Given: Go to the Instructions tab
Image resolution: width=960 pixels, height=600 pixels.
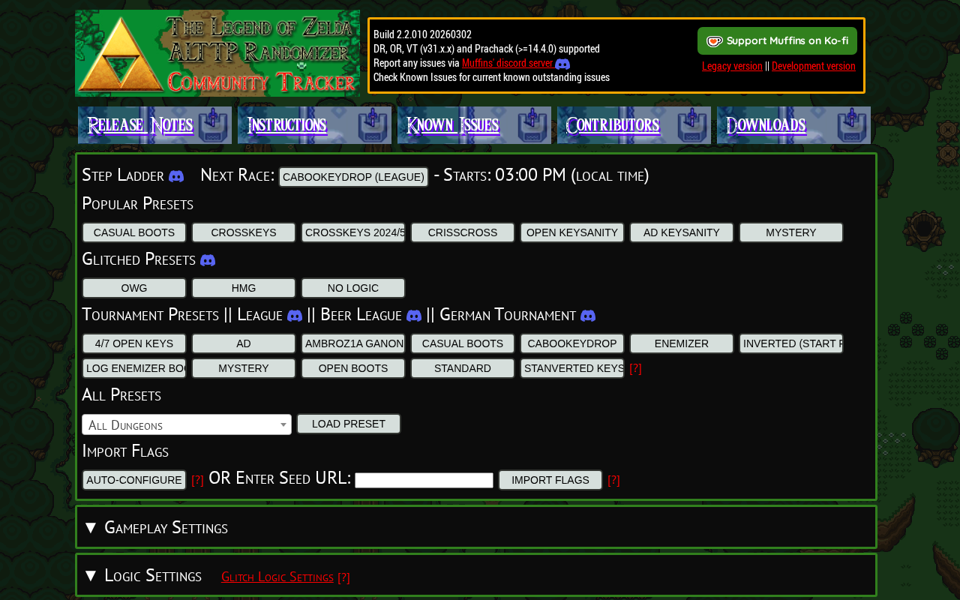Looking at the screenshot, I should click(x=314, y=125).
